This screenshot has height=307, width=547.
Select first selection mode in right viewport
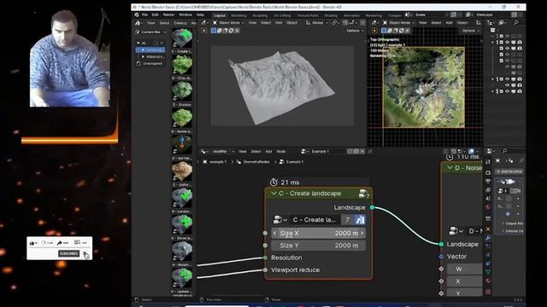point(384,31)
